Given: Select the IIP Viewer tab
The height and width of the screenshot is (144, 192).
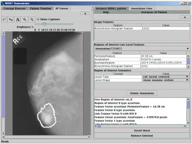Looking at the screenshot, I should tap(62, 8).
